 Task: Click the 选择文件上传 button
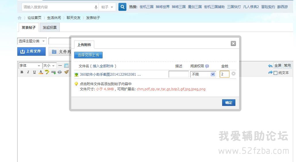point(88,55)
